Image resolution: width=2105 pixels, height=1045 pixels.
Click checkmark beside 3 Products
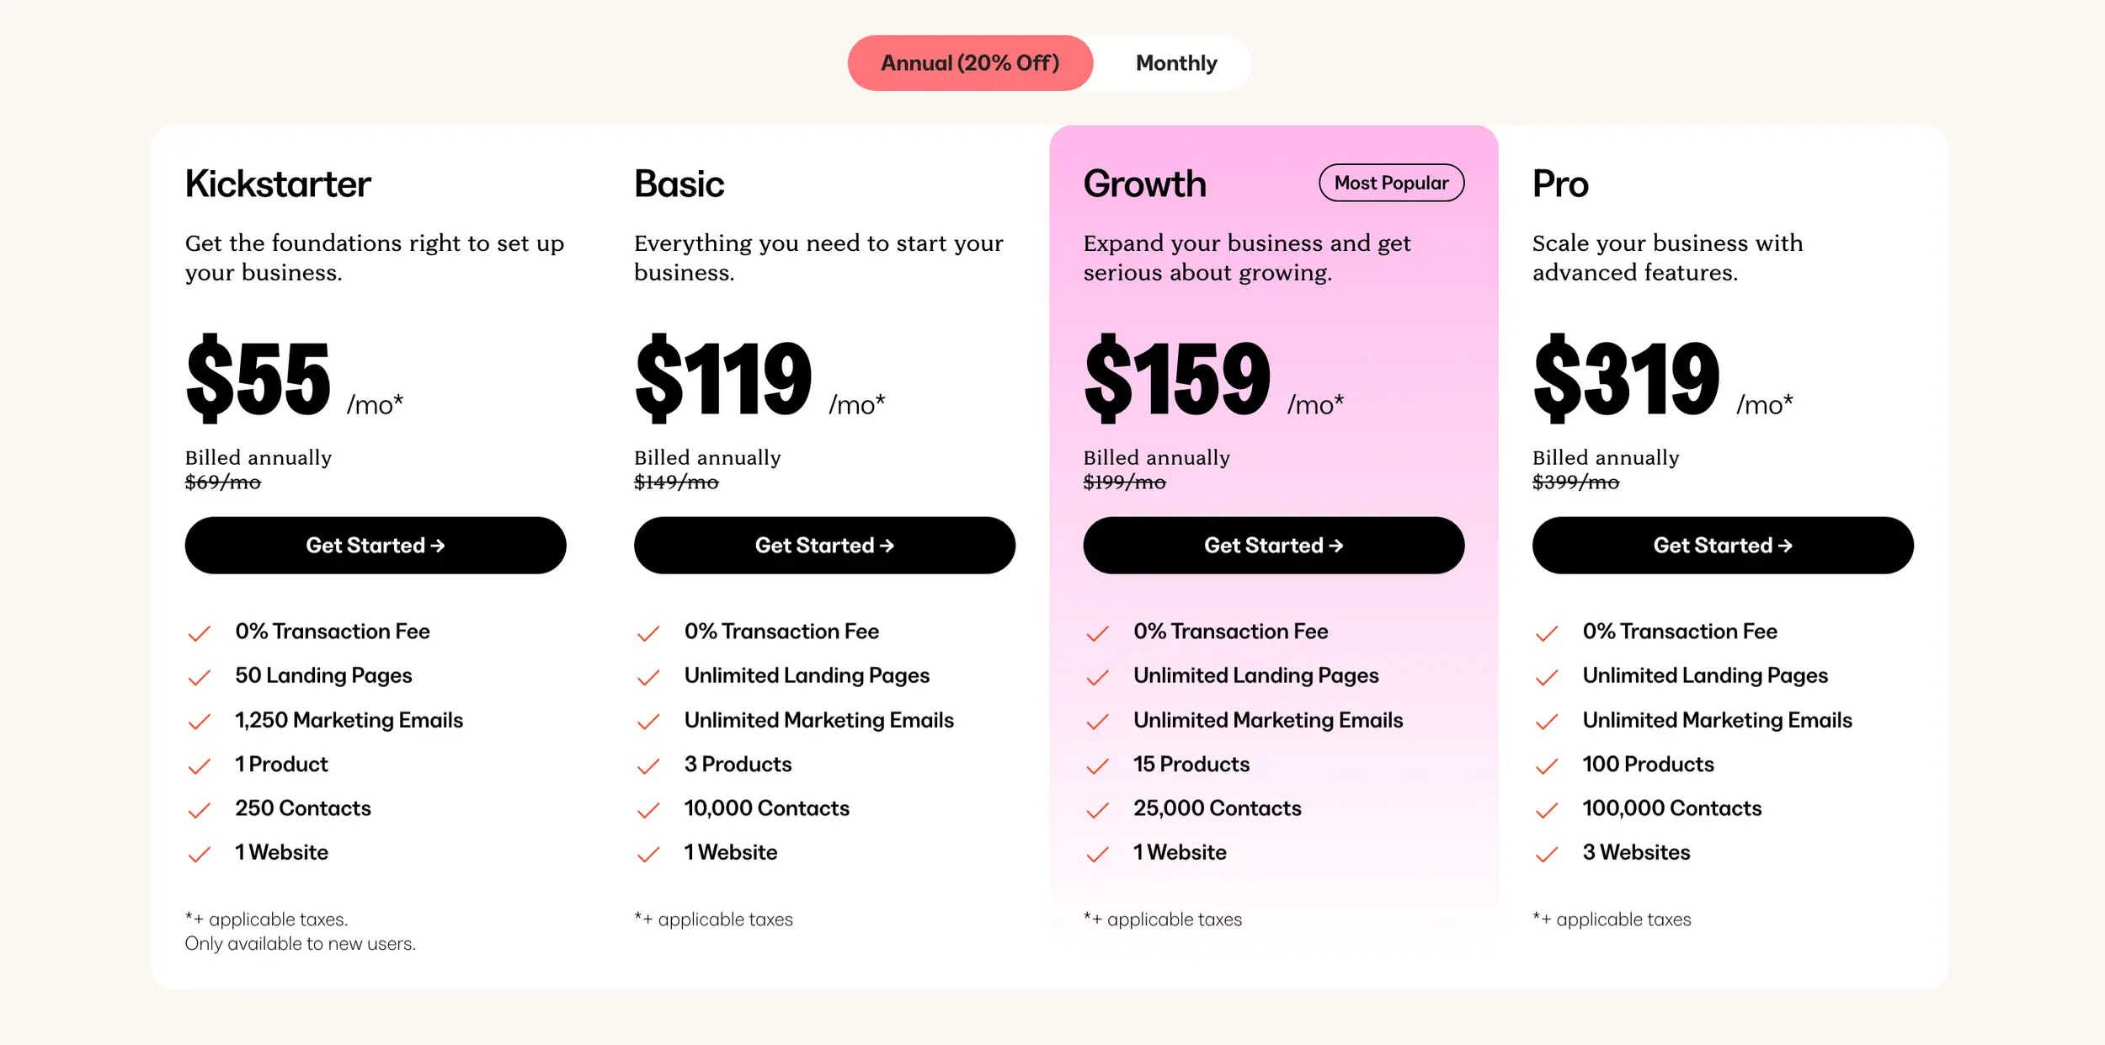648,765
